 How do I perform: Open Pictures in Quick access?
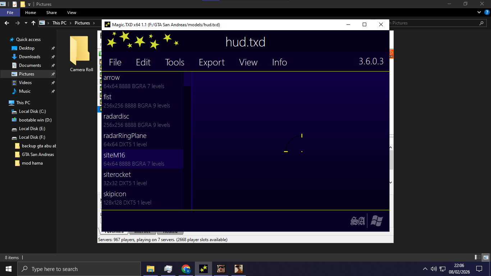tap(27, 74)
